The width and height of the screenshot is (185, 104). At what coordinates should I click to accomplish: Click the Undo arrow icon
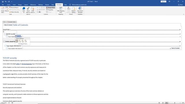[x=5, y=1]
